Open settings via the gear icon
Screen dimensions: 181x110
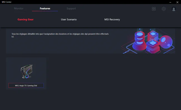tap(163, 9)
